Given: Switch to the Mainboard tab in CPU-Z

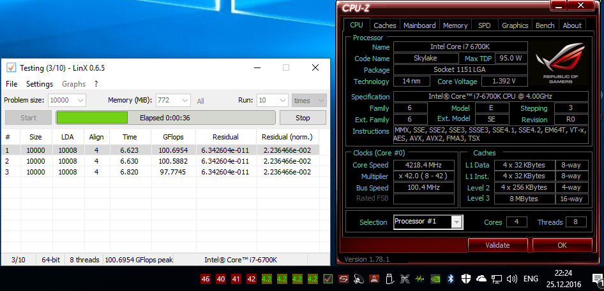Looking at the screenshot, I should 419,25.
